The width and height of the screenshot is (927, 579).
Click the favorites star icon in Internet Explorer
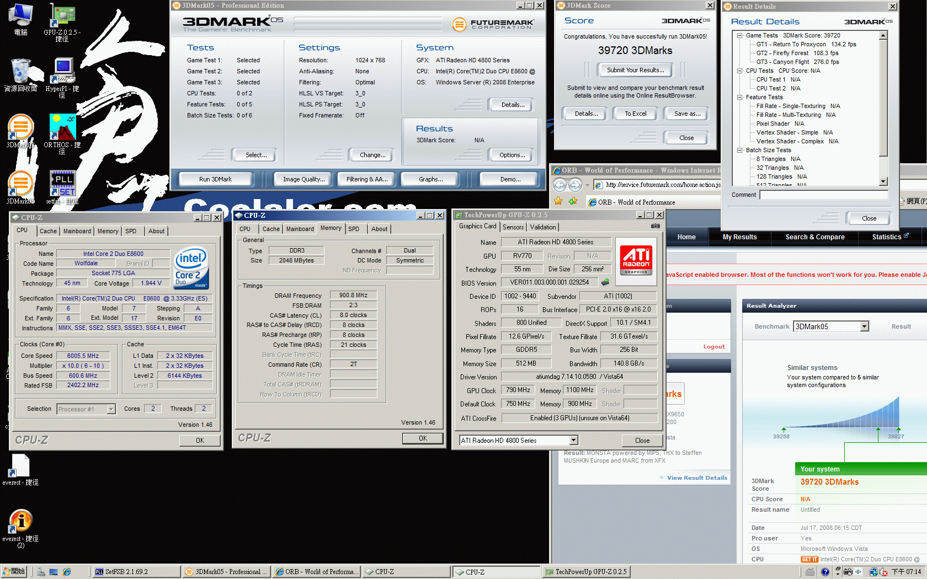(558, 201)
